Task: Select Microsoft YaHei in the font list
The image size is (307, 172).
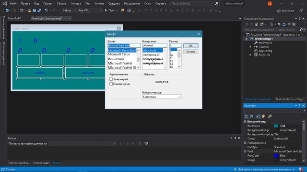Action: click(x=120, y=63)
